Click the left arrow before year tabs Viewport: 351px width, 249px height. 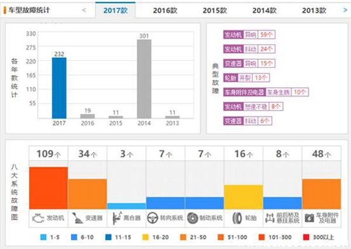84,10
